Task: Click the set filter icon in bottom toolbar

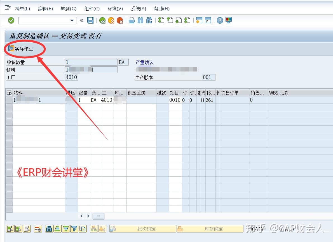Action: pyautogui.click(x=74, y=229)
